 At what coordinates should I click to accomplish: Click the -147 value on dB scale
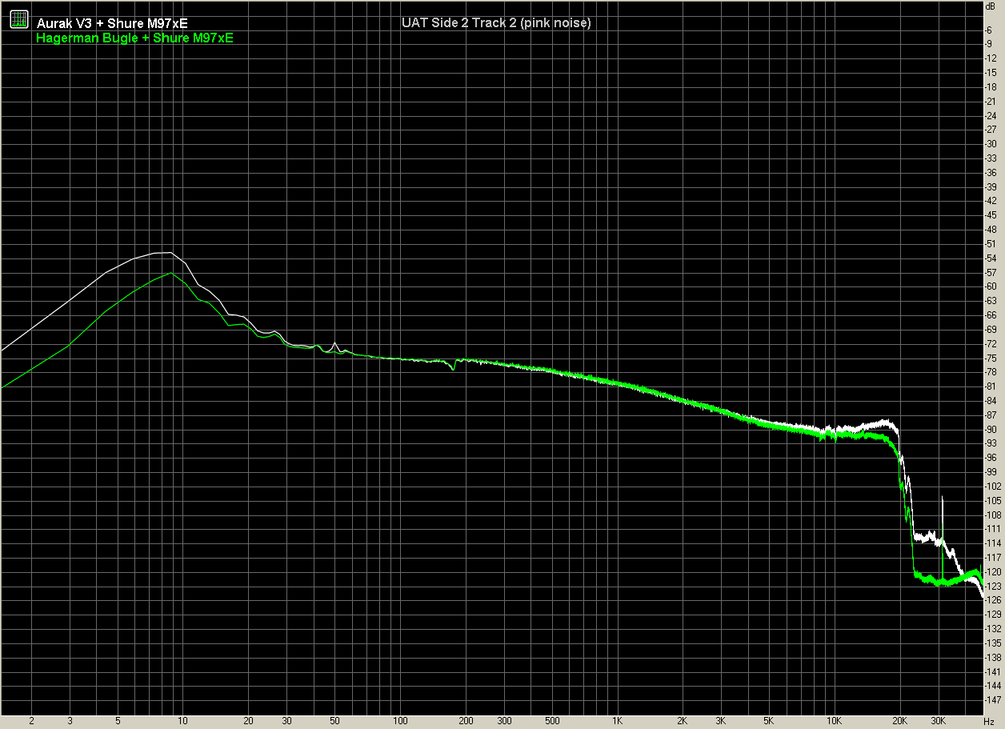(x=993, y=699)
